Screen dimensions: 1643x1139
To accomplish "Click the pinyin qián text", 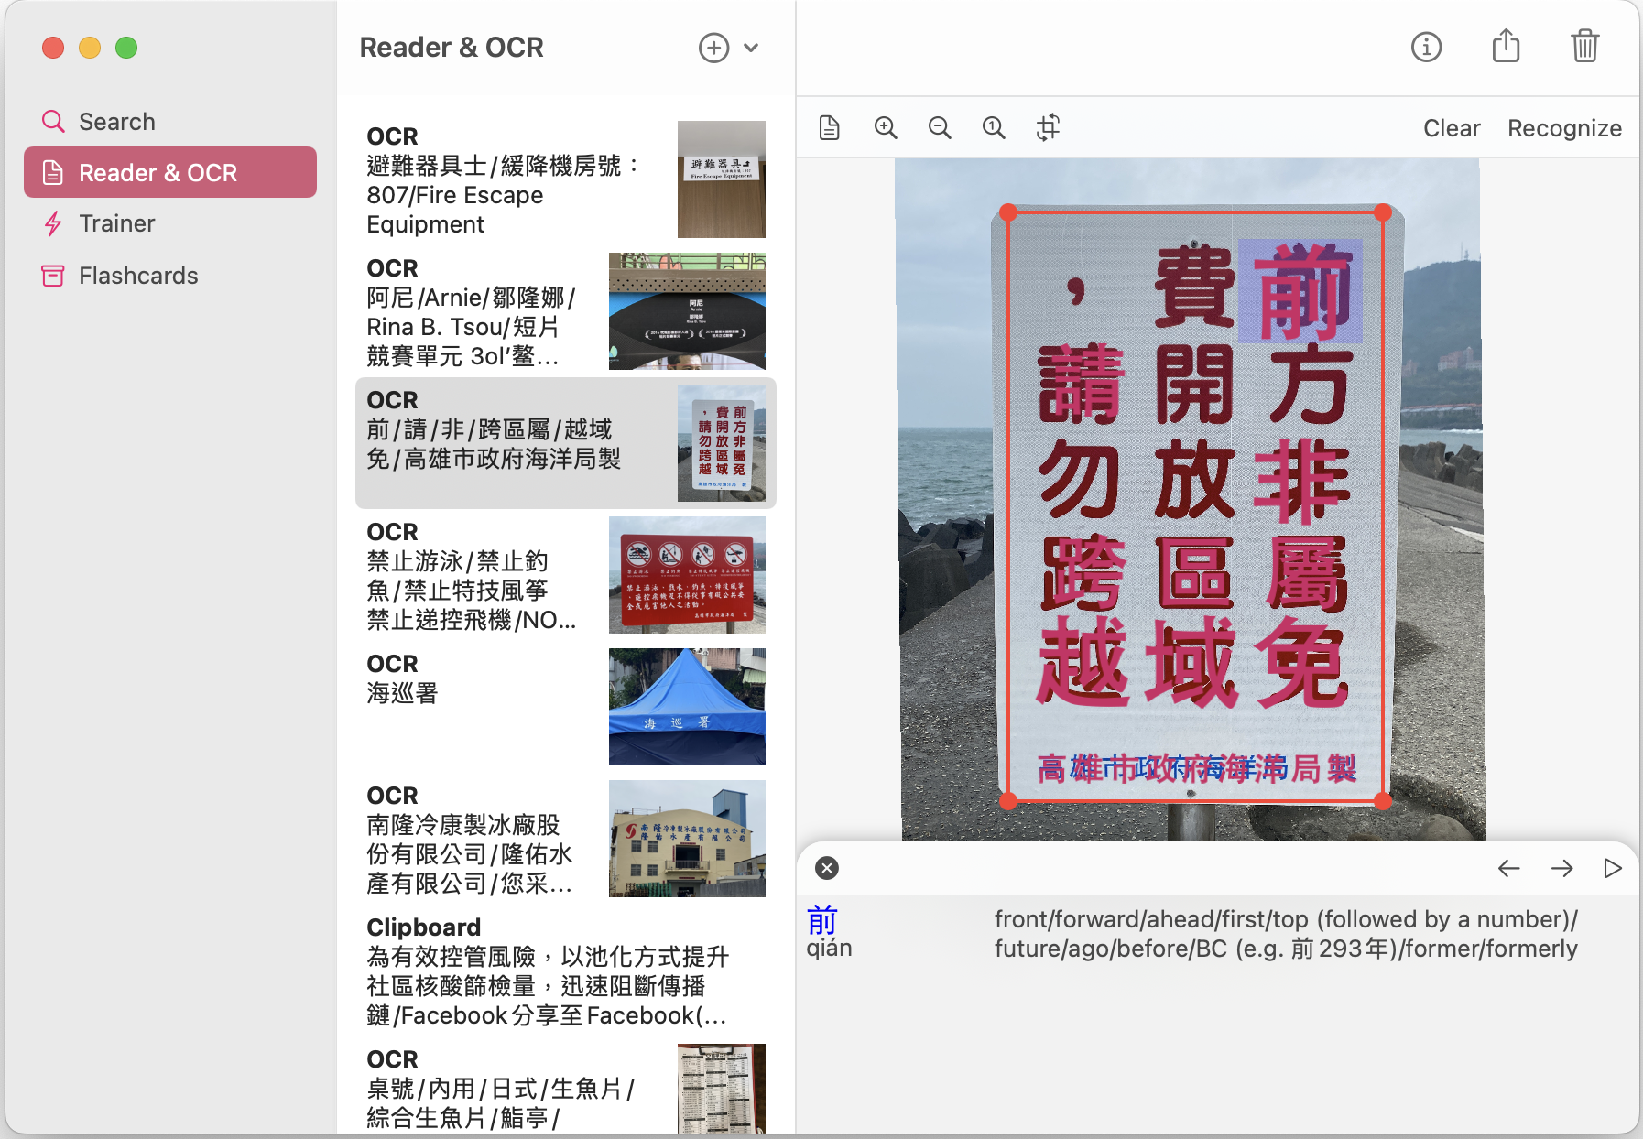I will (829, 949).
